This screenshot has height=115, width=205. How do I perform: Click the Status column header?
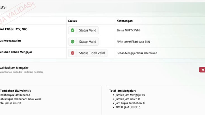pos(73,21)
